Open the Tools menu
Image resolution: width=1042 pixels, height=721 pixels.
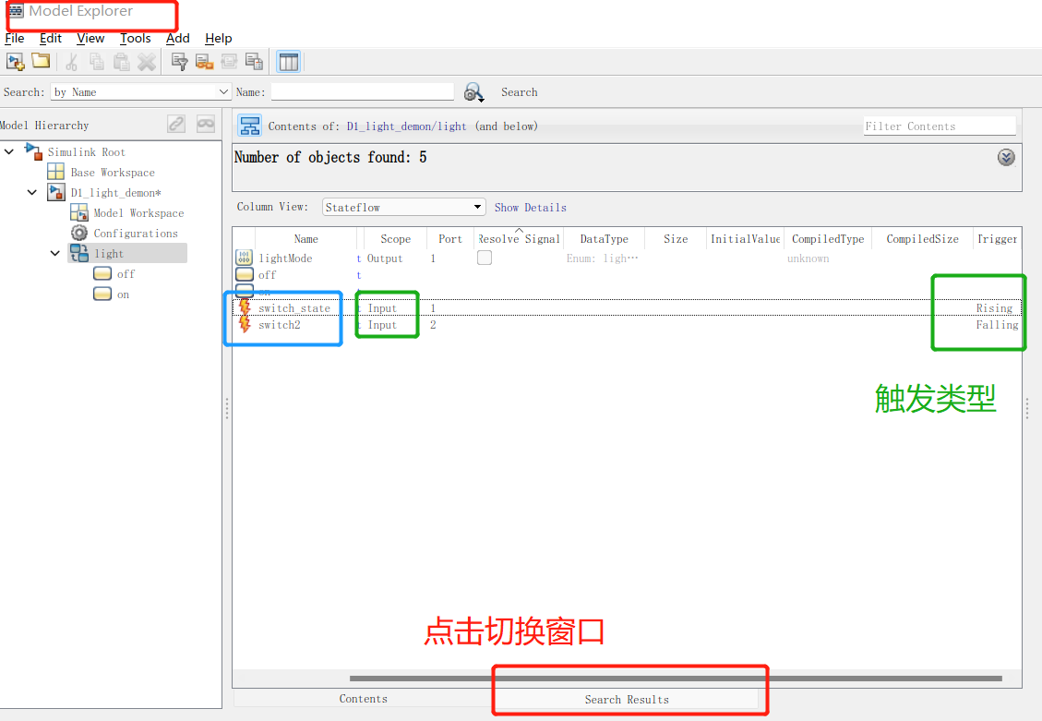pyautogui.click(x=136, y=38)
